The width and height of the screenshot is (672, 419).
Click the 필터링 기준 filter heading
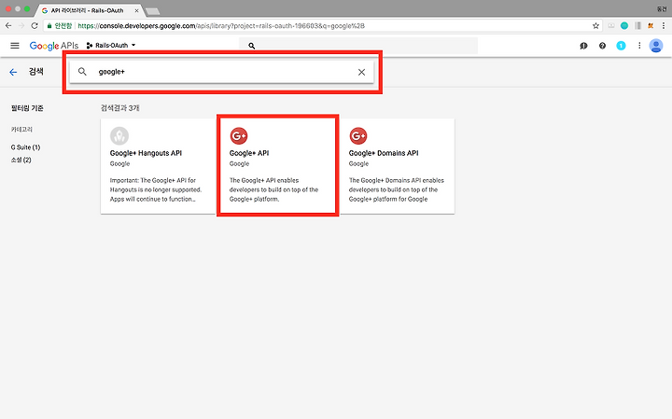click(x=27, y=108)
